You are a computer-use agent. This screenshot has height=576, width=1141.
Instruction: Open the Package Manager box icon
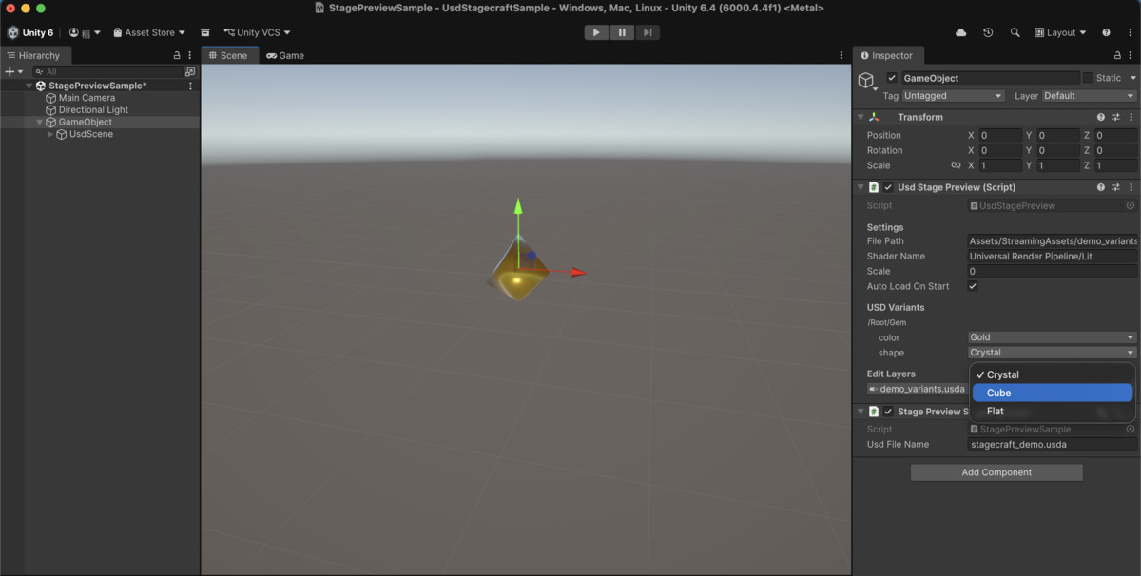(x=205, y=32)
